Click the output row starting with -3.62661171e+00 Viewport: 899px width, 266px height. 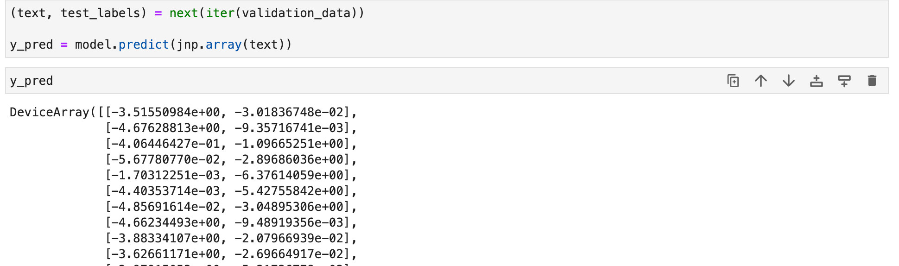pyautogui.click(x=231, y=254)
